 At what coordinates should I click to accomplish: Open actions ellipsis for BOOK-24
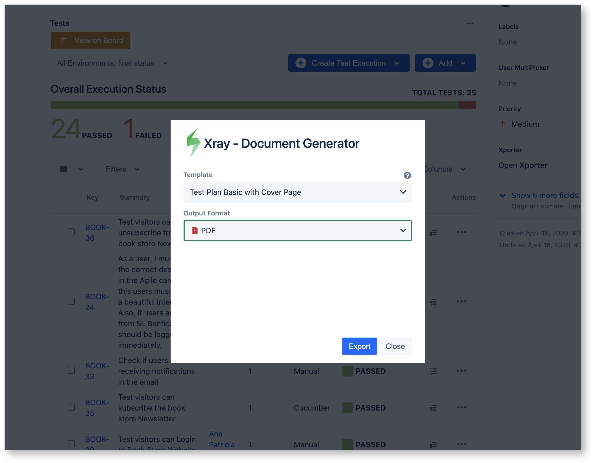click(x=461, y=301)
